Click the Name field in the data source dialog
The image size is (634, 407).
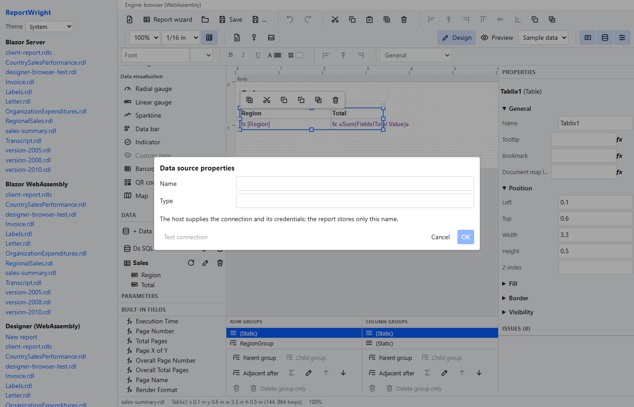coord(355,184)
